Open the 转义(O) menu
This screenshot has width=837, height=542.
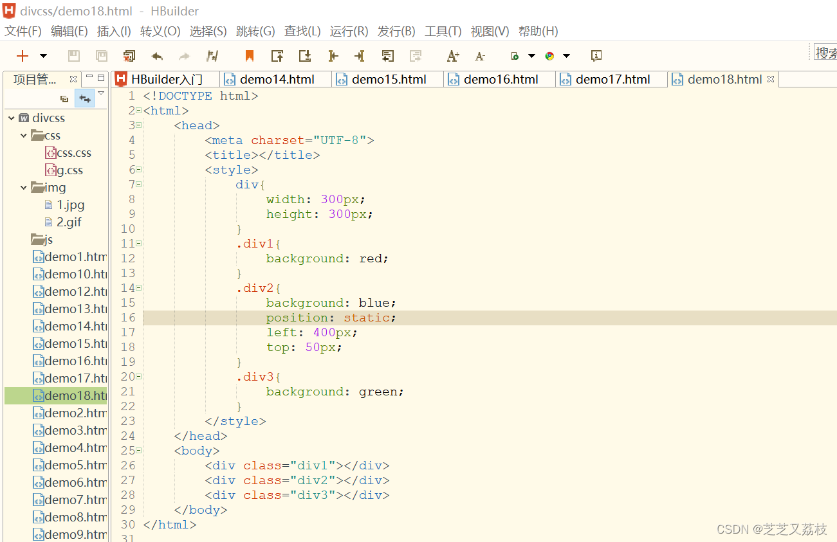coord(160,31)
